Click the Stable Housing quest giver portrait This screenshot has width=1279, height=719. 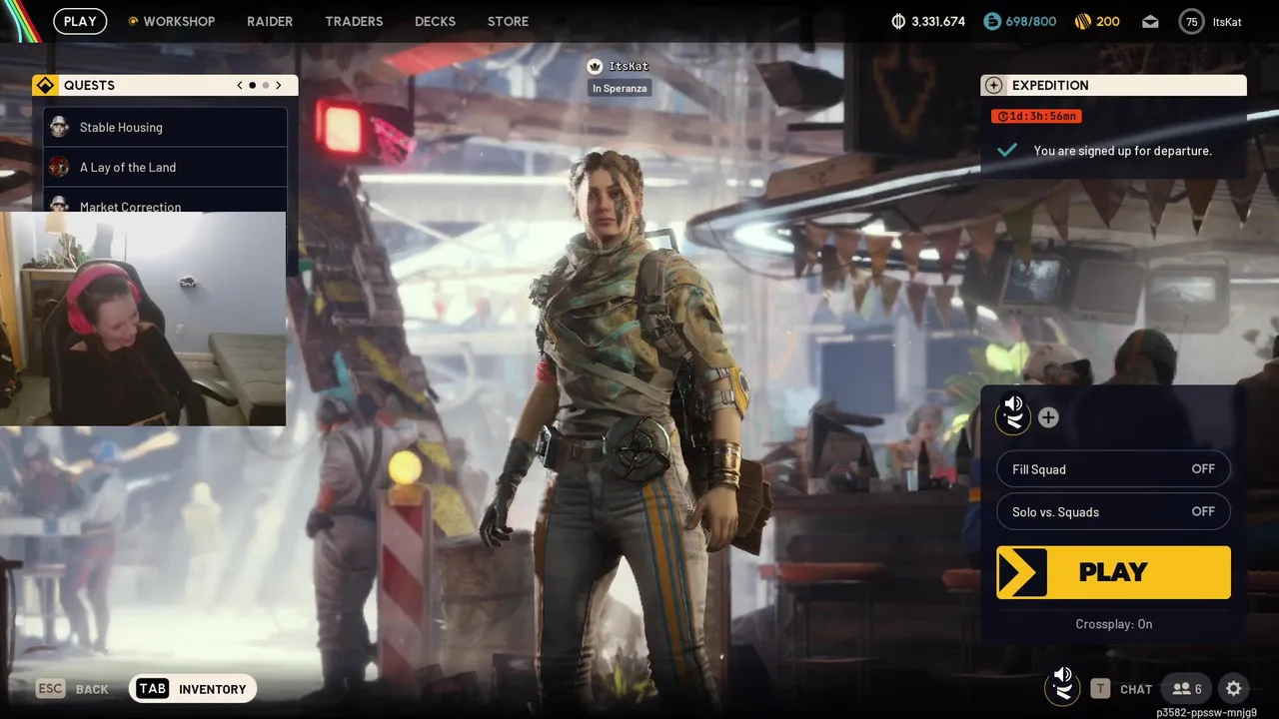(60, 127)
